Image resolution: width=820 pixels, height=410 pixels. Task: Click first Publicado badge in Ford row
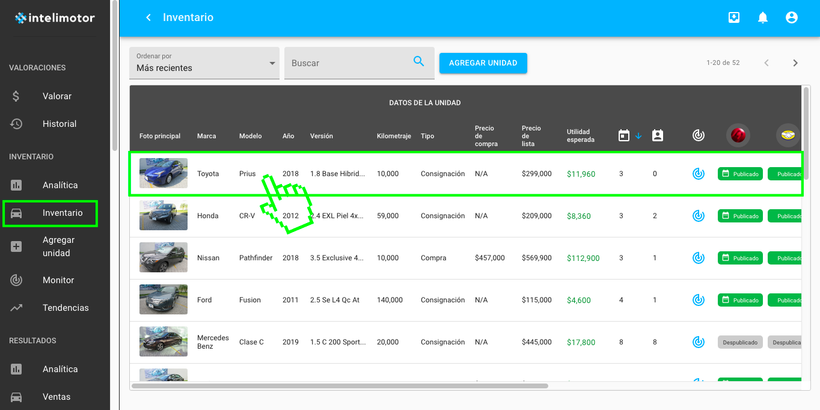pos(740,300)
